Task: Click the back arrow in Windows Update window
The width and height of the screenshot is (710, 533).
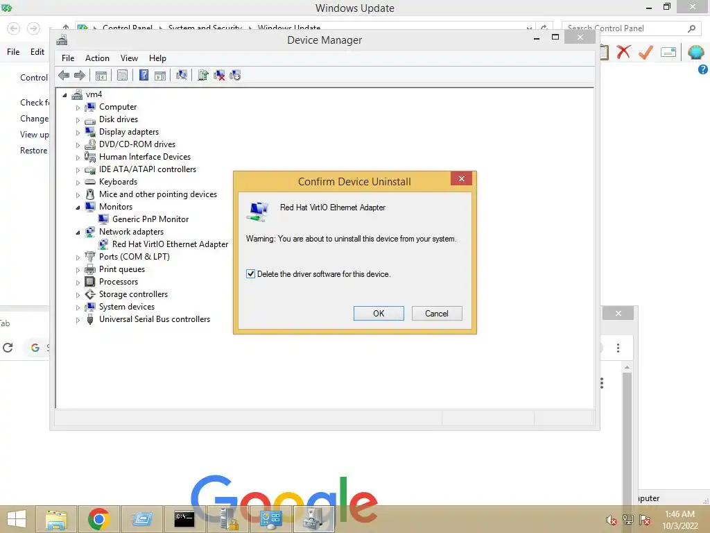Action: pyautogui.click(x=14, y=28)
